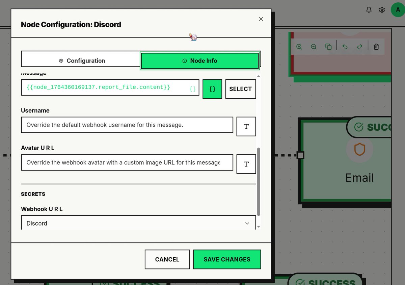Click the trash delete icon in canvas toolbar

pyautogui.click(x=376, y=47)
